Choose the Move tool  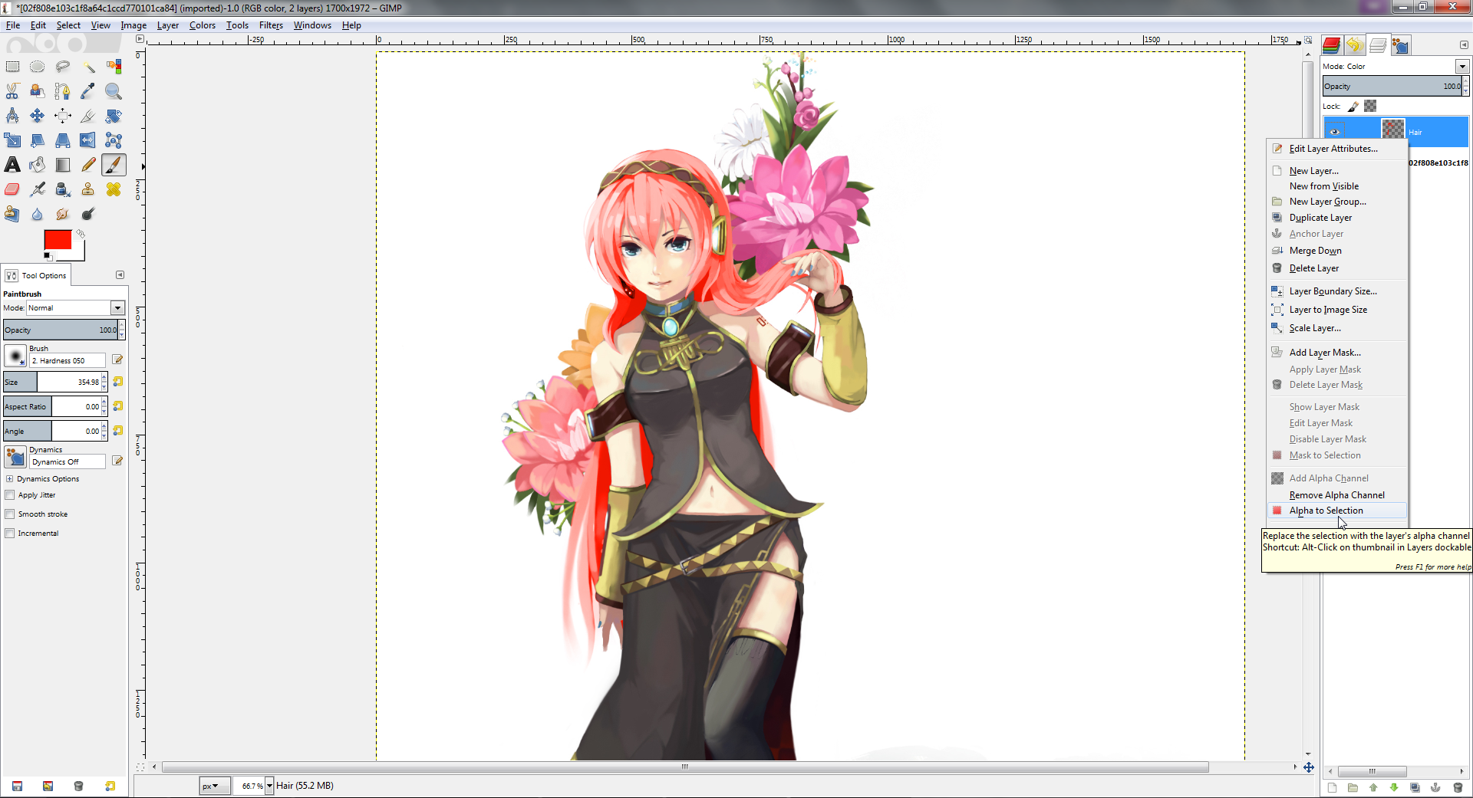[x=38, y=116]
